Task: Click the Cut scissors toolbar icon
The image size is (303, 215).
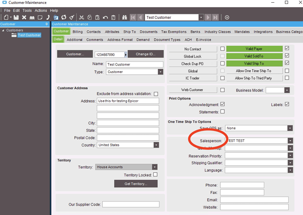Action: tap(82, 18)
